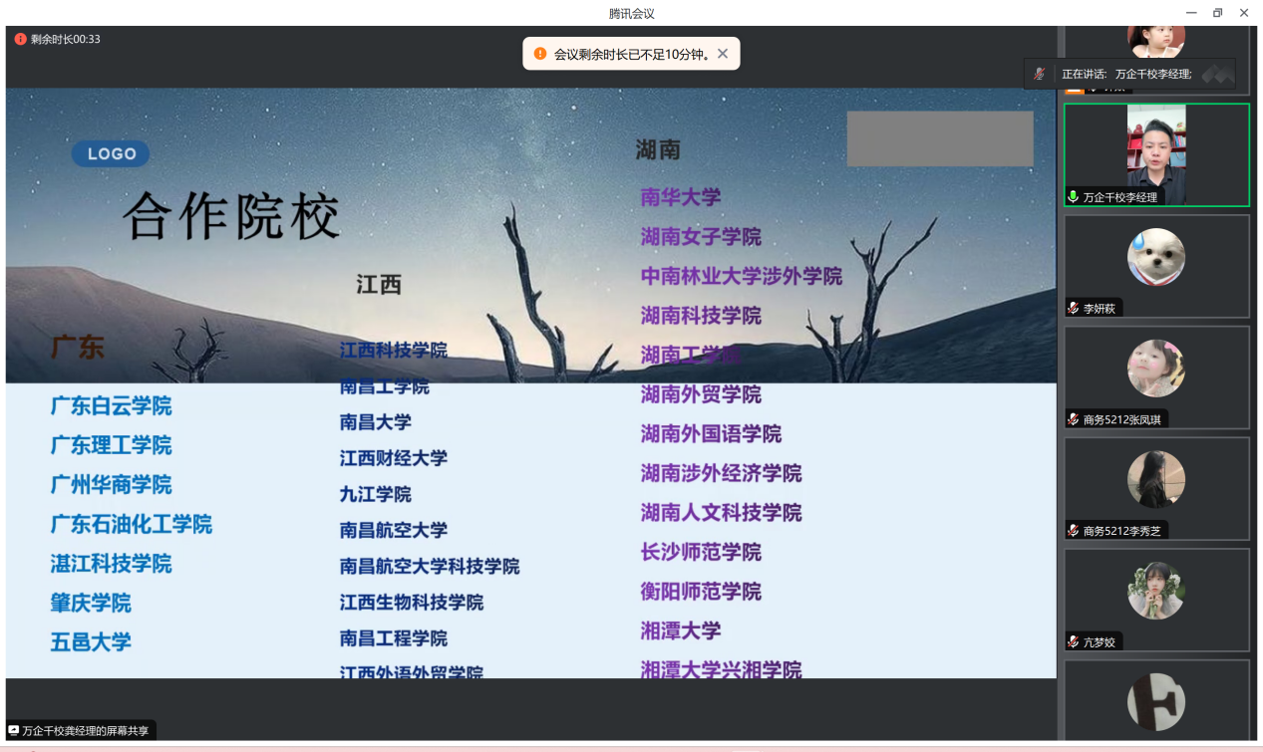This screenshot has width=1263, height=752.
Task: Click muted mic icon beside 商务5212张凤琪
Action: click(x=1074, y=420)
